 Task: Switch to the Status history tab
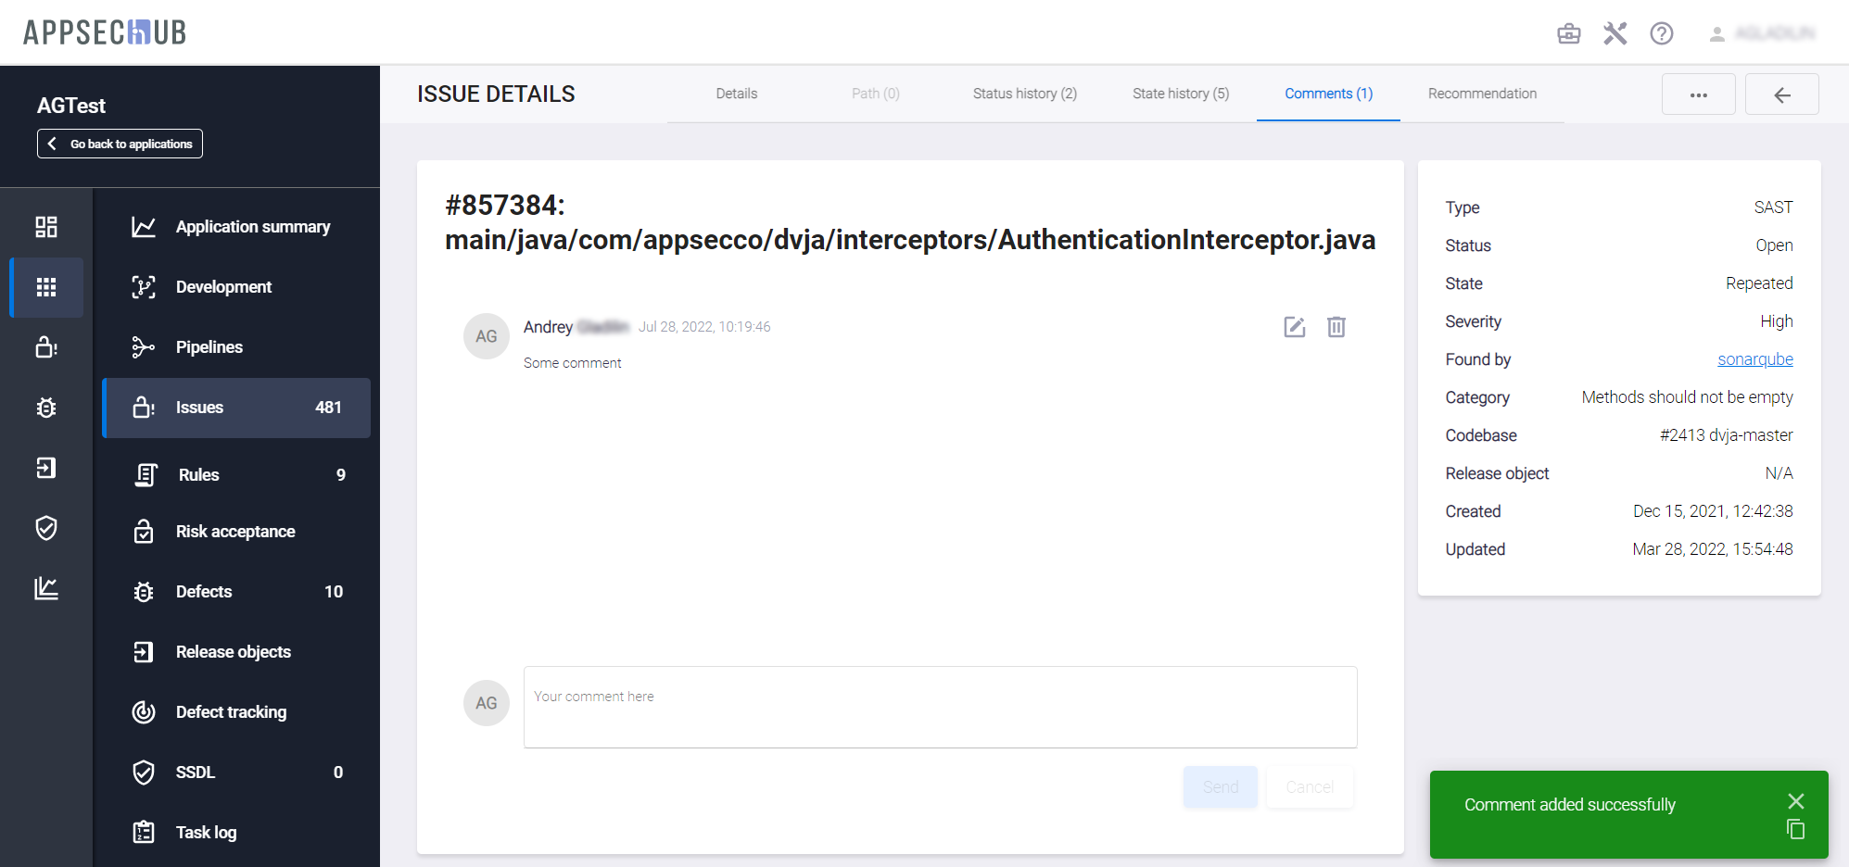pos(1024,94)
